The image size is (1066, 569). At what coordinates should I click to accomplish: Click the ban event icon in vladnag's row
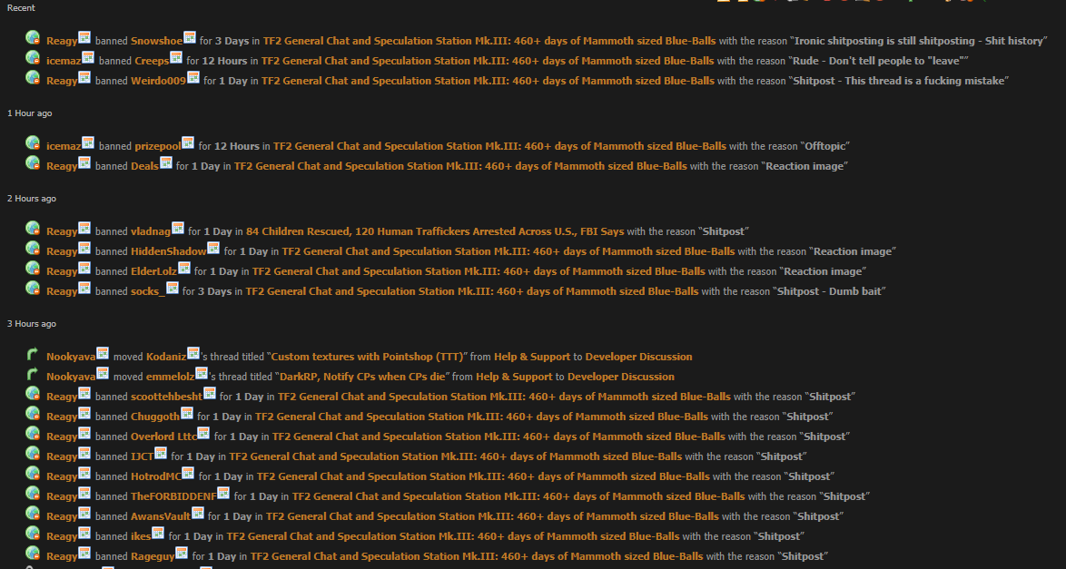pyautogui.click(x=33, y=229)
